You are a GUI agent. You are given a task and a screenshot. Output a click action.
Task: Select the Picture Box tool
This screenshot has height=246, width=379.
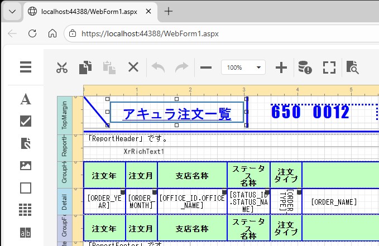(x=26, y=165)
